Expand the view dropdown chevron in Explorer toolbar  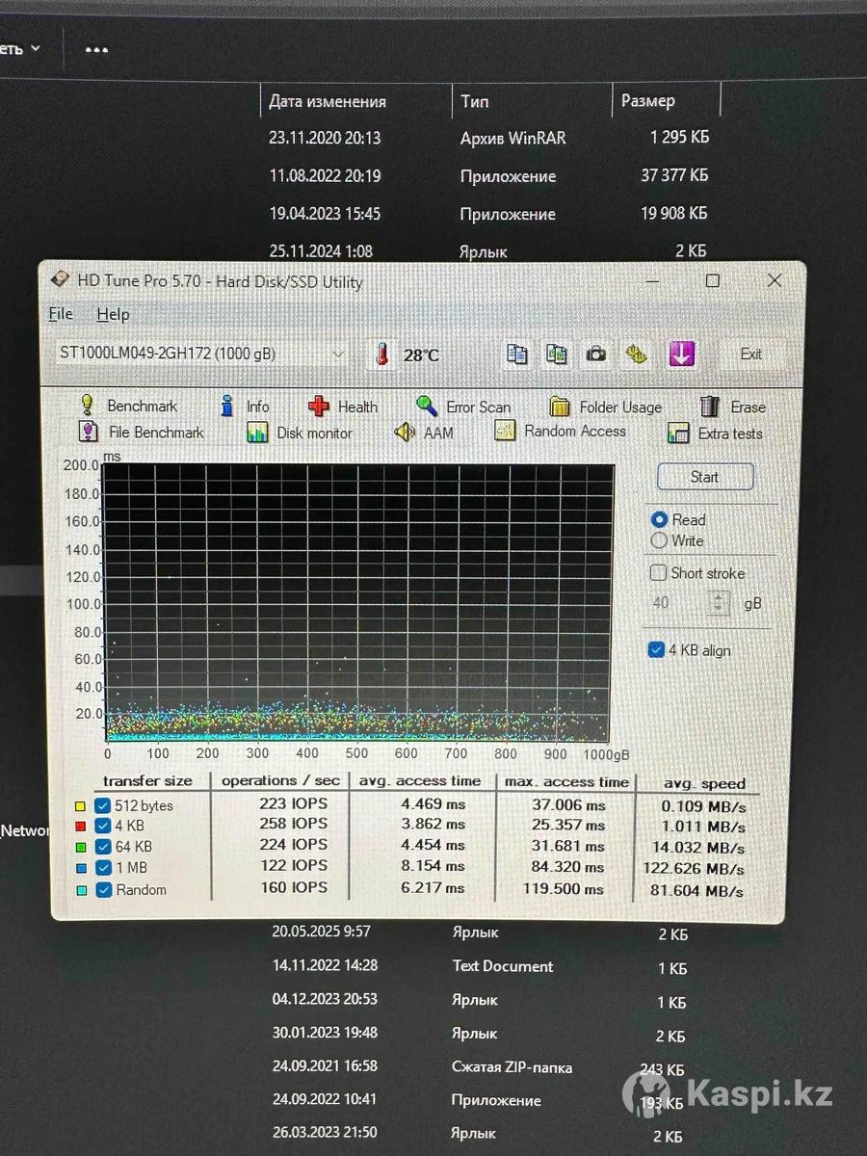tap(36, 48)
